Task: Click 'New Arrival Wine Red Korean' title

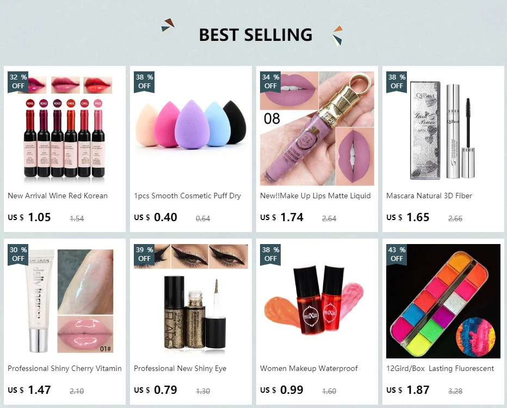Action: tap(58, 196)
